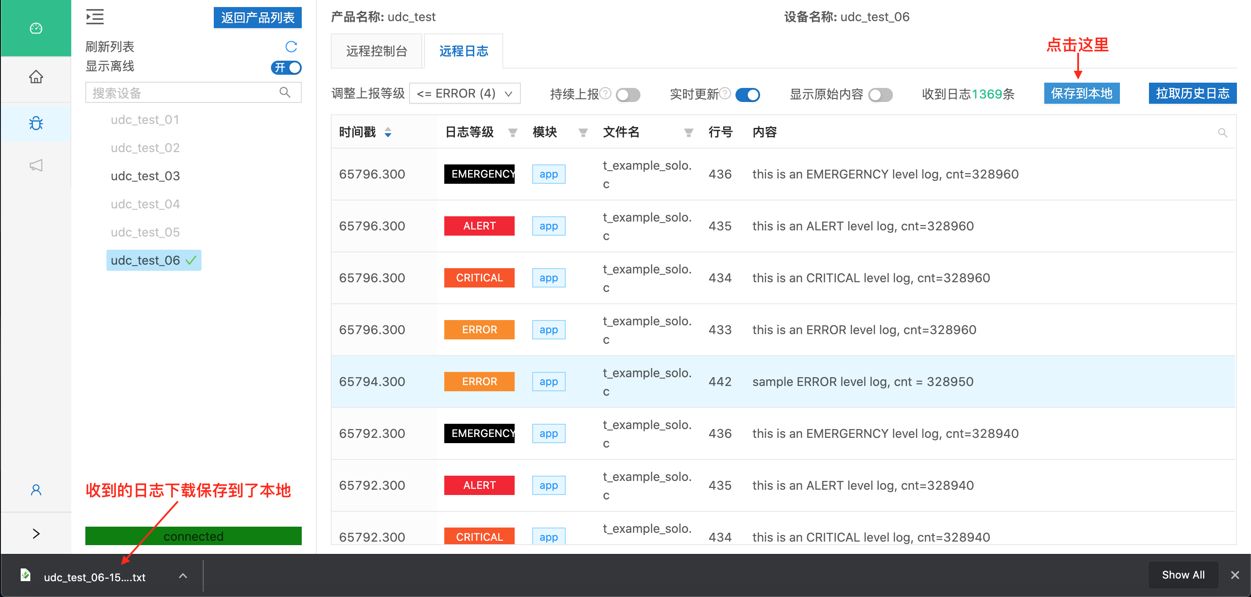Switch to the 远程日志 tab
Screen dimensions: 1251x597
[463, 51]
